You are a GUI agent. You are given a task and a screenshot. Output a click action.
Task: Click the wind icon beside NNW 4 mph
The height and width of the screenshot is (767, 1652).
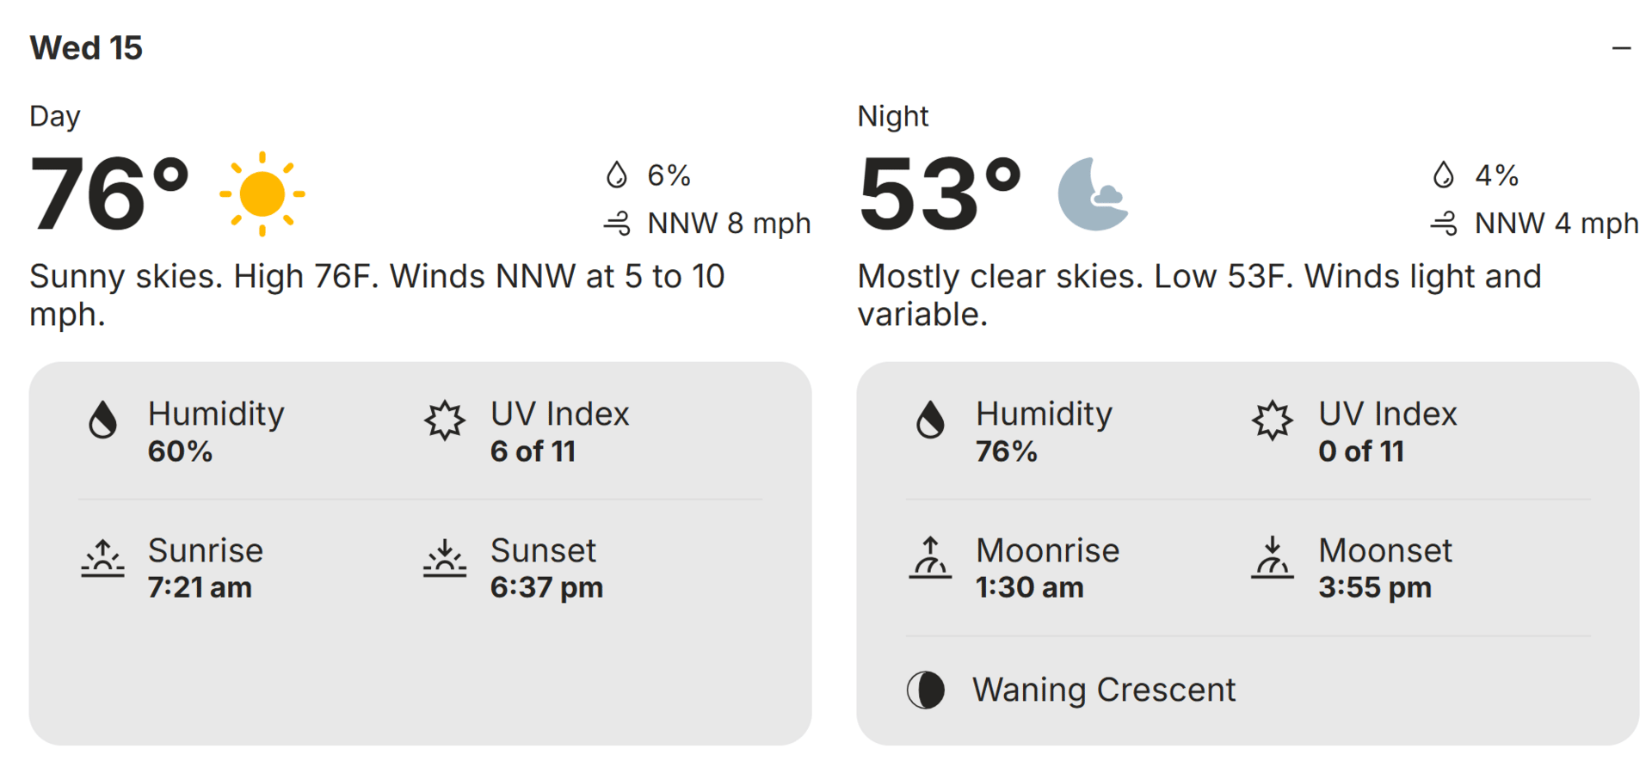[1445, 224]
